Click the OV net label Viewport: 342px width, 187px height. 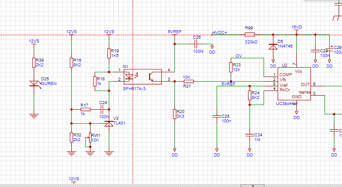click(x=239, y=56)
